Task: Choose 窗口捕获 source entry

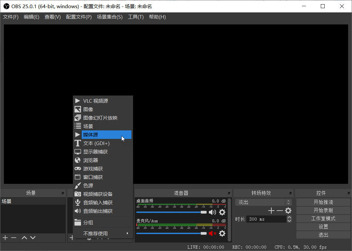Action: pos(103,177)
